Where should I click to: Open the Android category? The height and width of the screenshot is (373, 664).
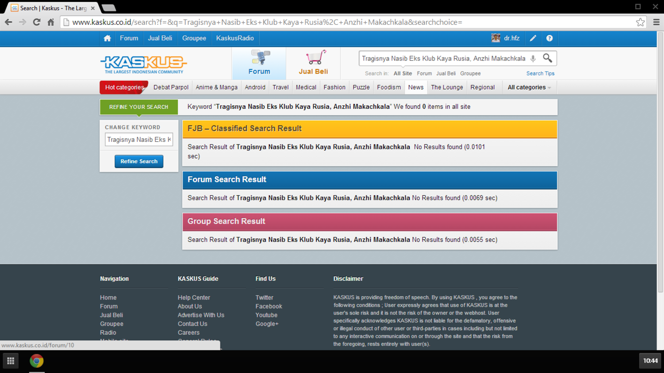tap(255, 88)
